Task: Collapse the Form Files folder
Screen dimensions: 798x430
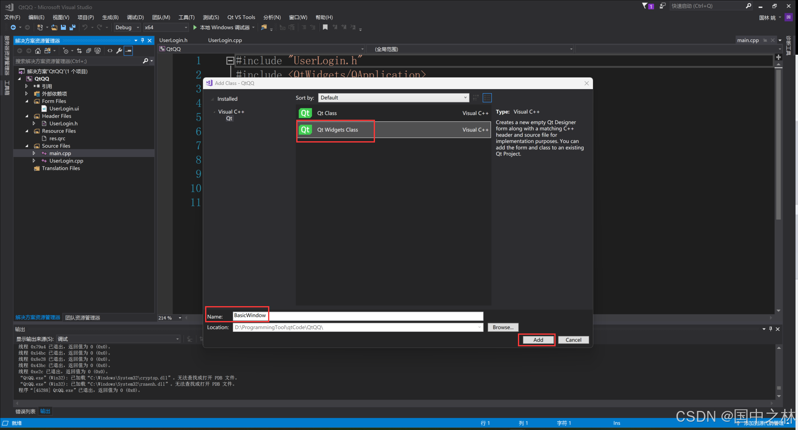Action: 27,101
